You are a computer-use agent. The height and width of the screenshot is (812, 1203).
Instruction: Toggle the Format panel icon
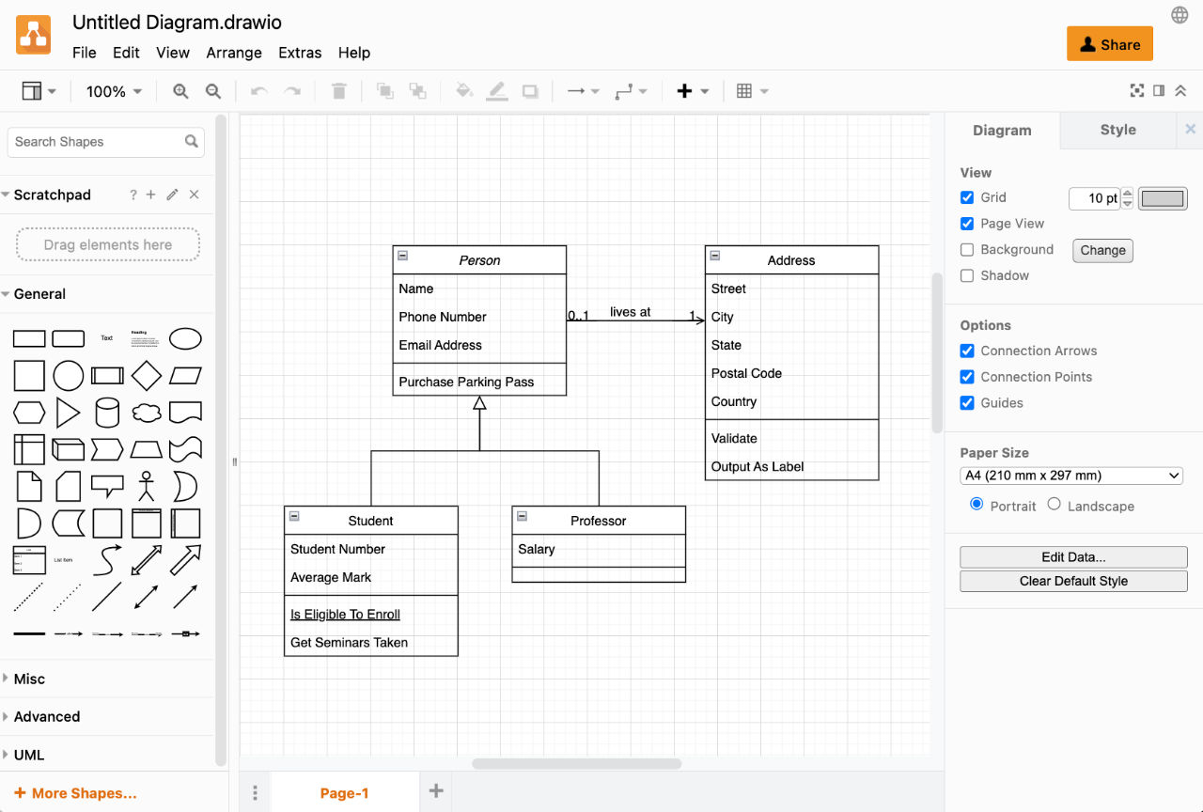(1159, 90)
